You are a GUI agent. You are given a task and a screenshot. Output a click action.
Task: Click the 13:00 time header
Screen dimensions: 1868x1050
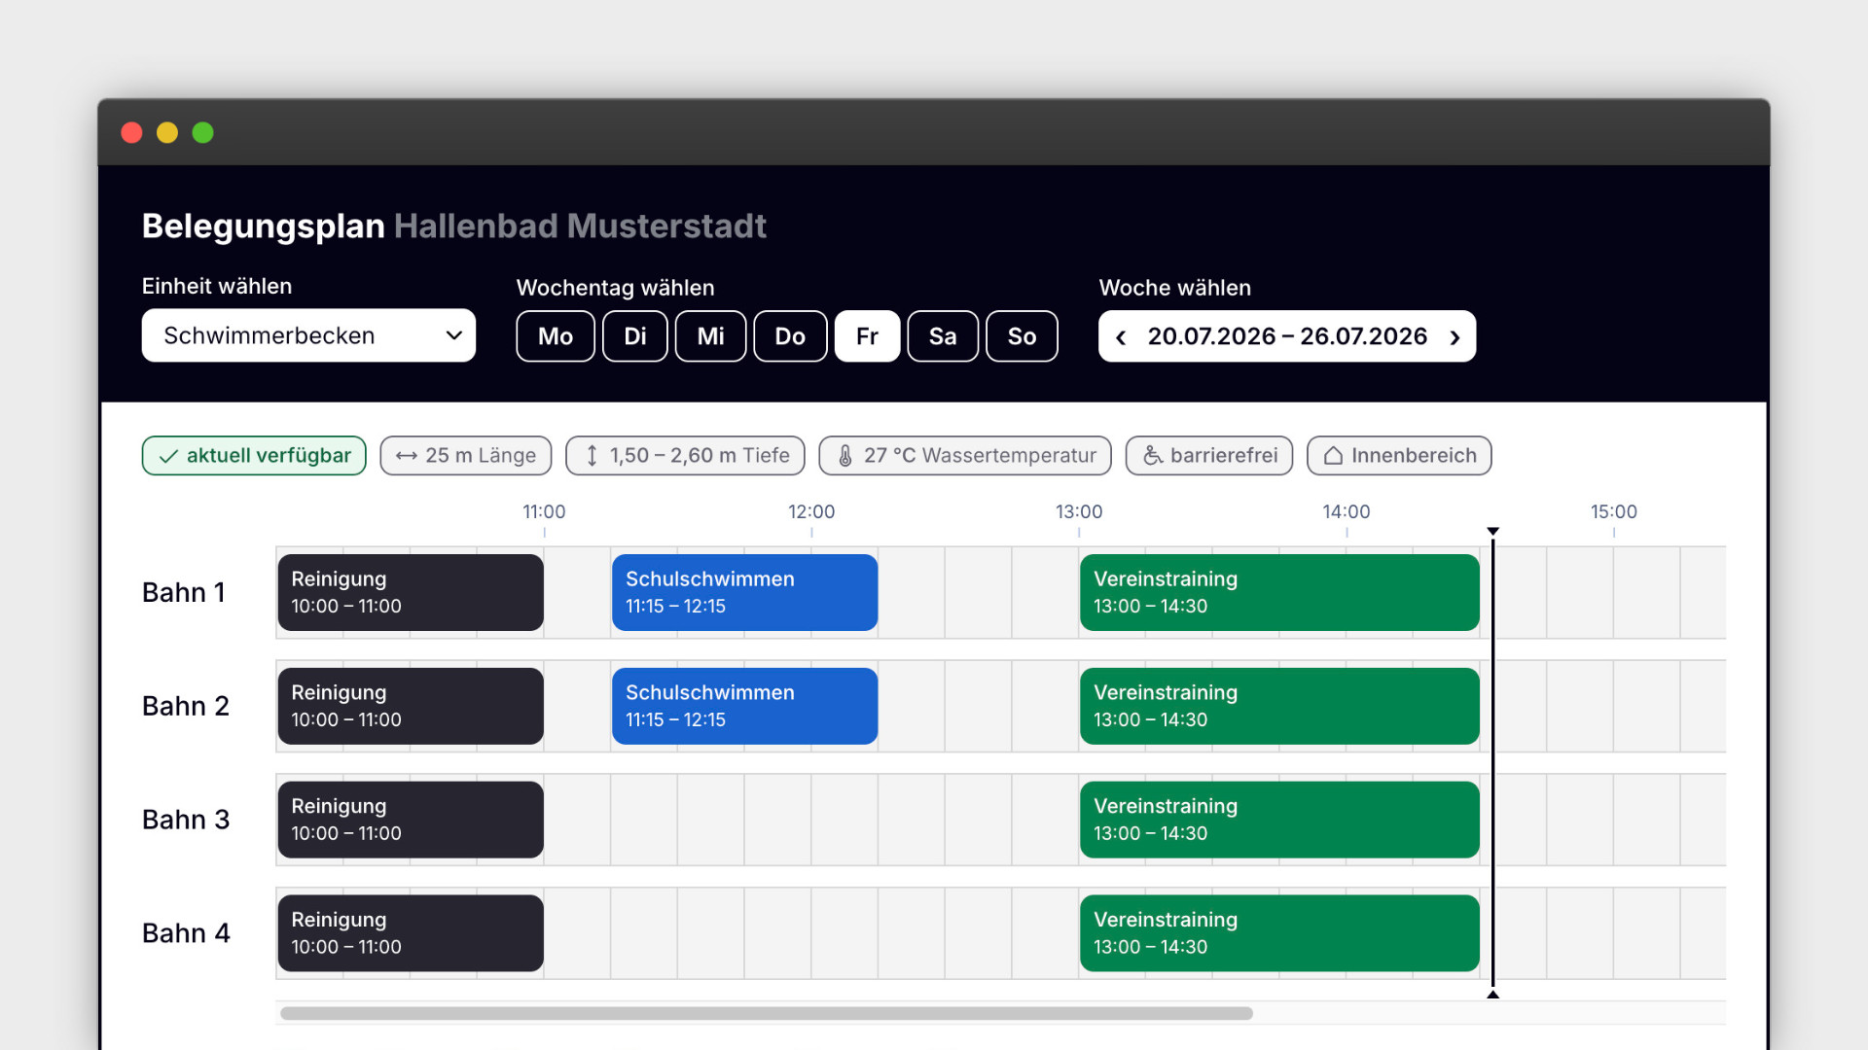tap(1079, 512)
